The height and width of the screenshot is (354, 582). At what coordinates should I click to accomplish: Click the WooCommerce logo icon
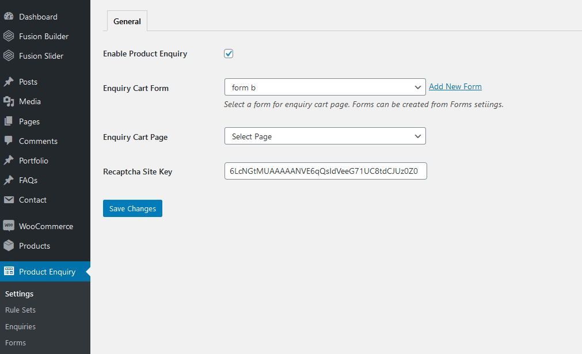[x=9, y=226]
